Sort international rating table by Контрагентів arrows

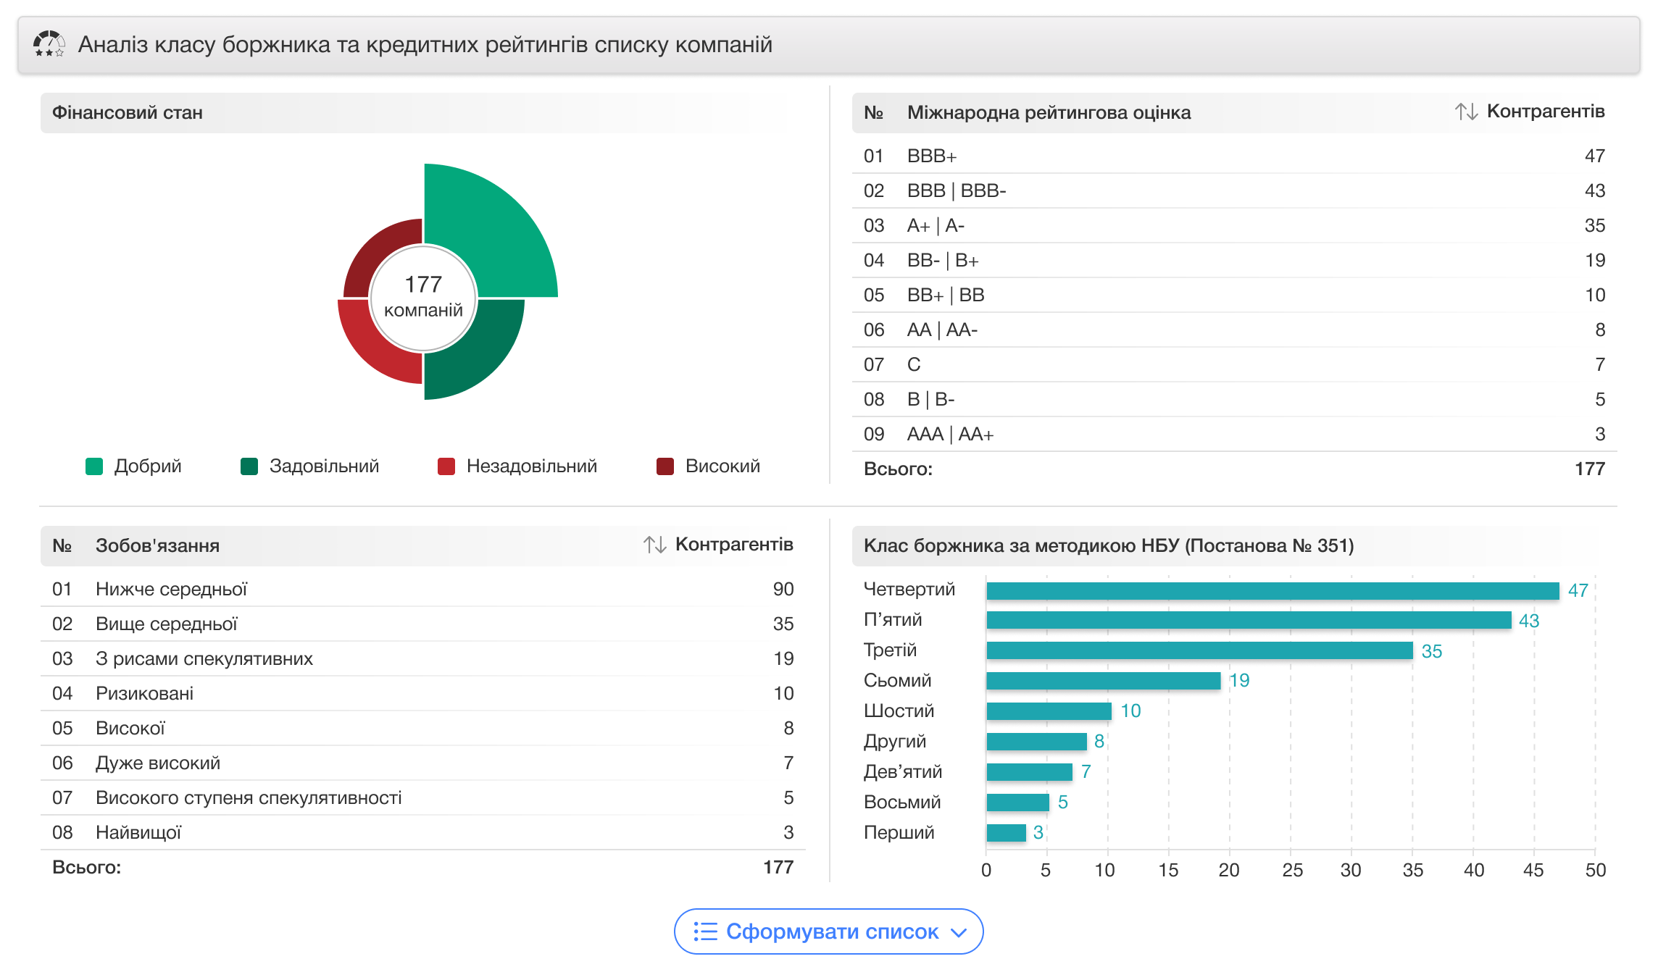(x=1465, y=112)
